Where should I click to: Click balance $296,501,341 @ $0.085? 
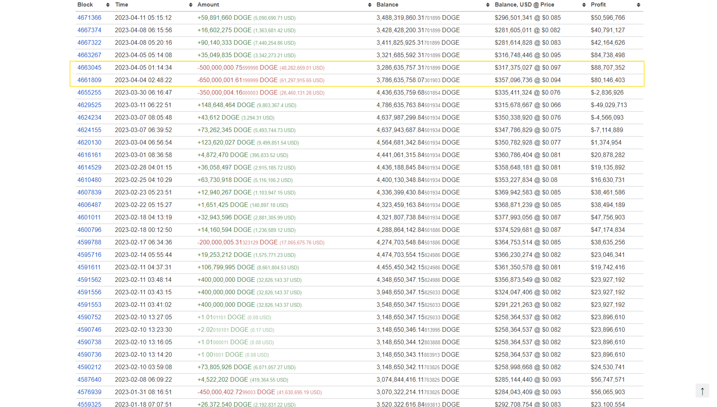527,18
